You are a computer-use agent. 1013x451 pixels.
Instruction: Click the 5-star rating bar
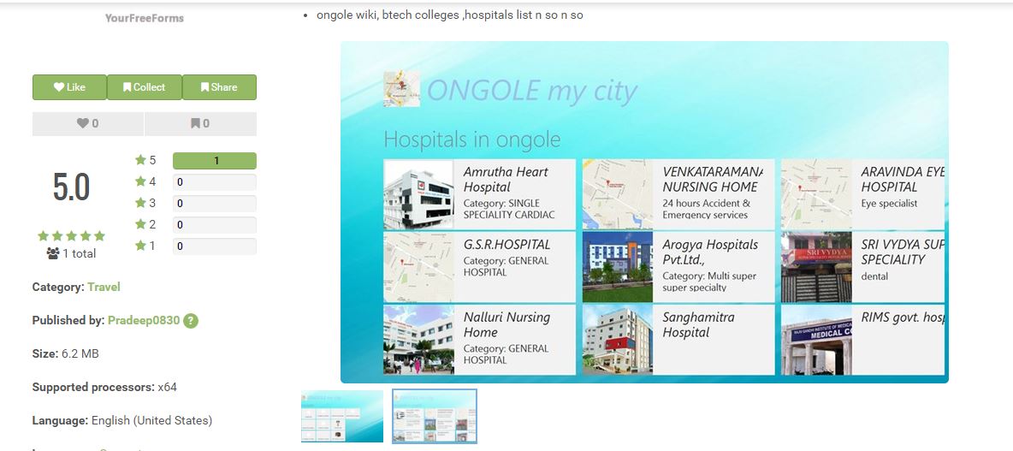(x=214, y=161)
